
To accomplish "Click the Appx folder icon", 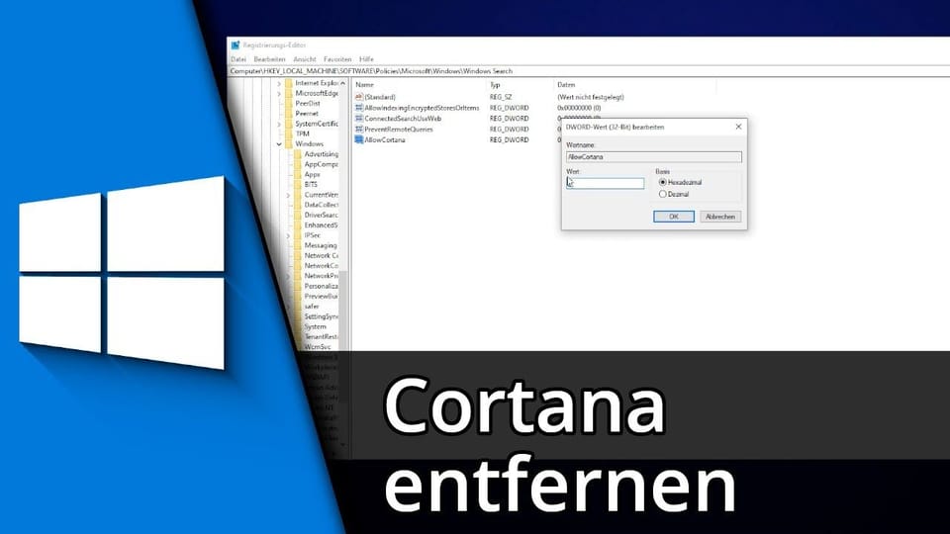I will 298,174.
